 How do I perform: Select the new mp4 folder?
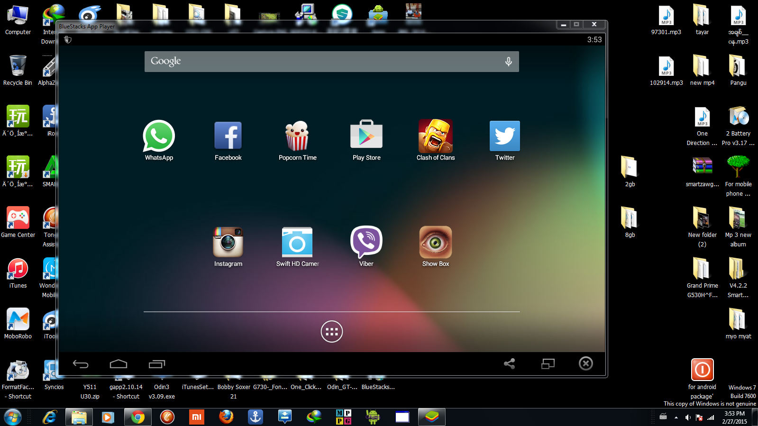click(702, 71)
